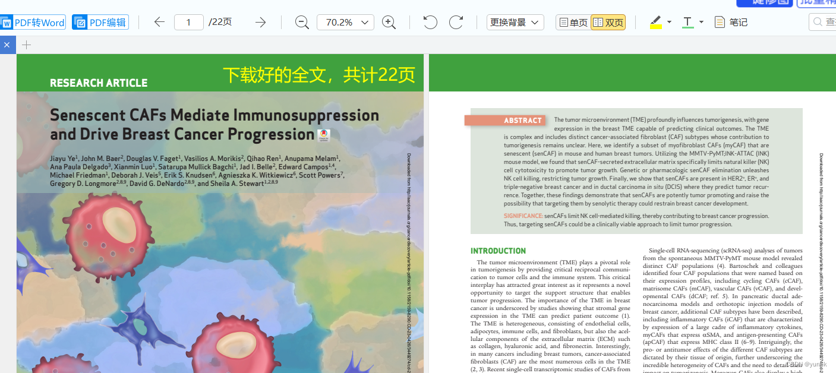Open the 70.2% zoom level dropdown
The image size is (836, 373).
coord(346,23)
